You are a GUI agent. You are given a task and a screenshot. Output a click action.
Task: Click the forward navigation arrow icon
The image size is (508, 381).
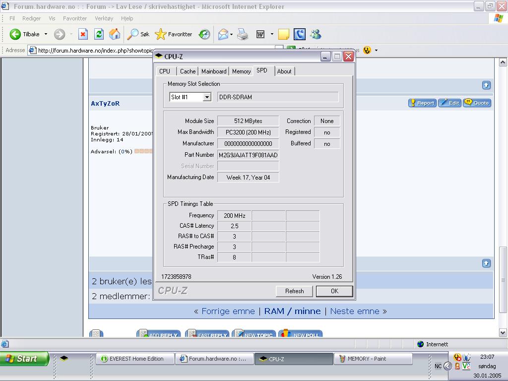[60, 34]
